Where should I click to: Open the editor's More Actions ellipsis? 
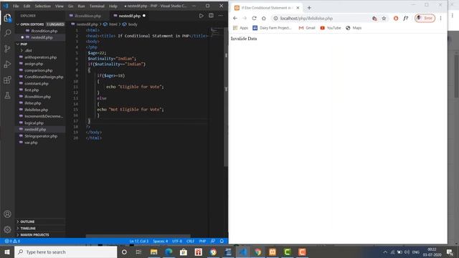coord(220,16)
